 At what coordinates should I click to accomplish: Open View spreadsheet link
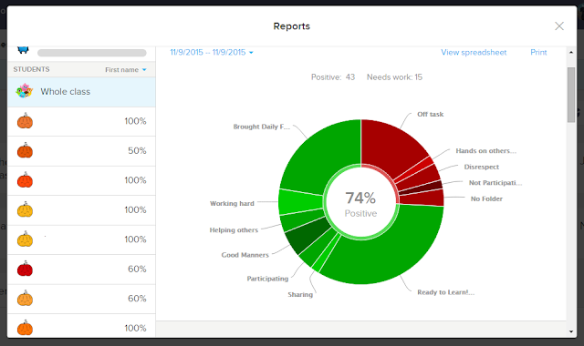[x=474, y=53]
